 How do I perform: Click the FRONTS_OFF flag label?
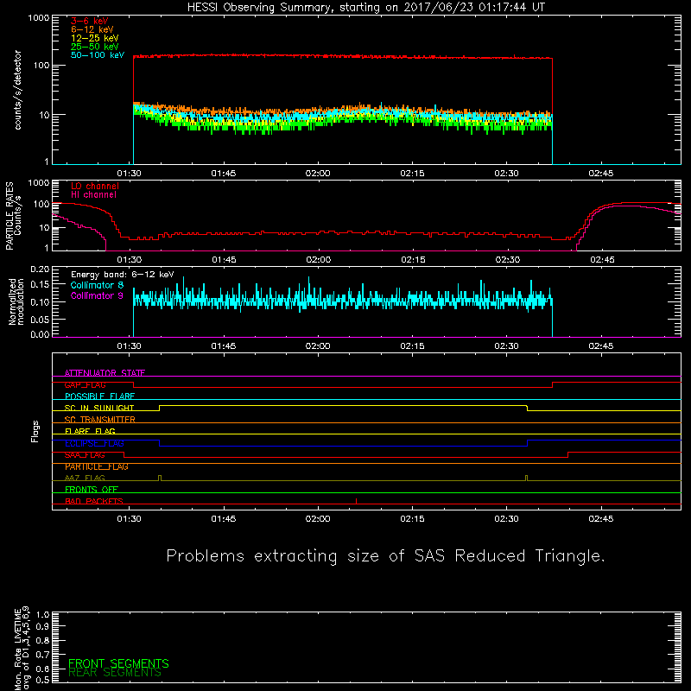92,490
